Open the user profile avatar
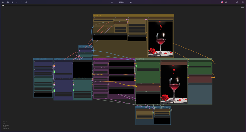Screen dimensions: 246x132 [222, 2]
